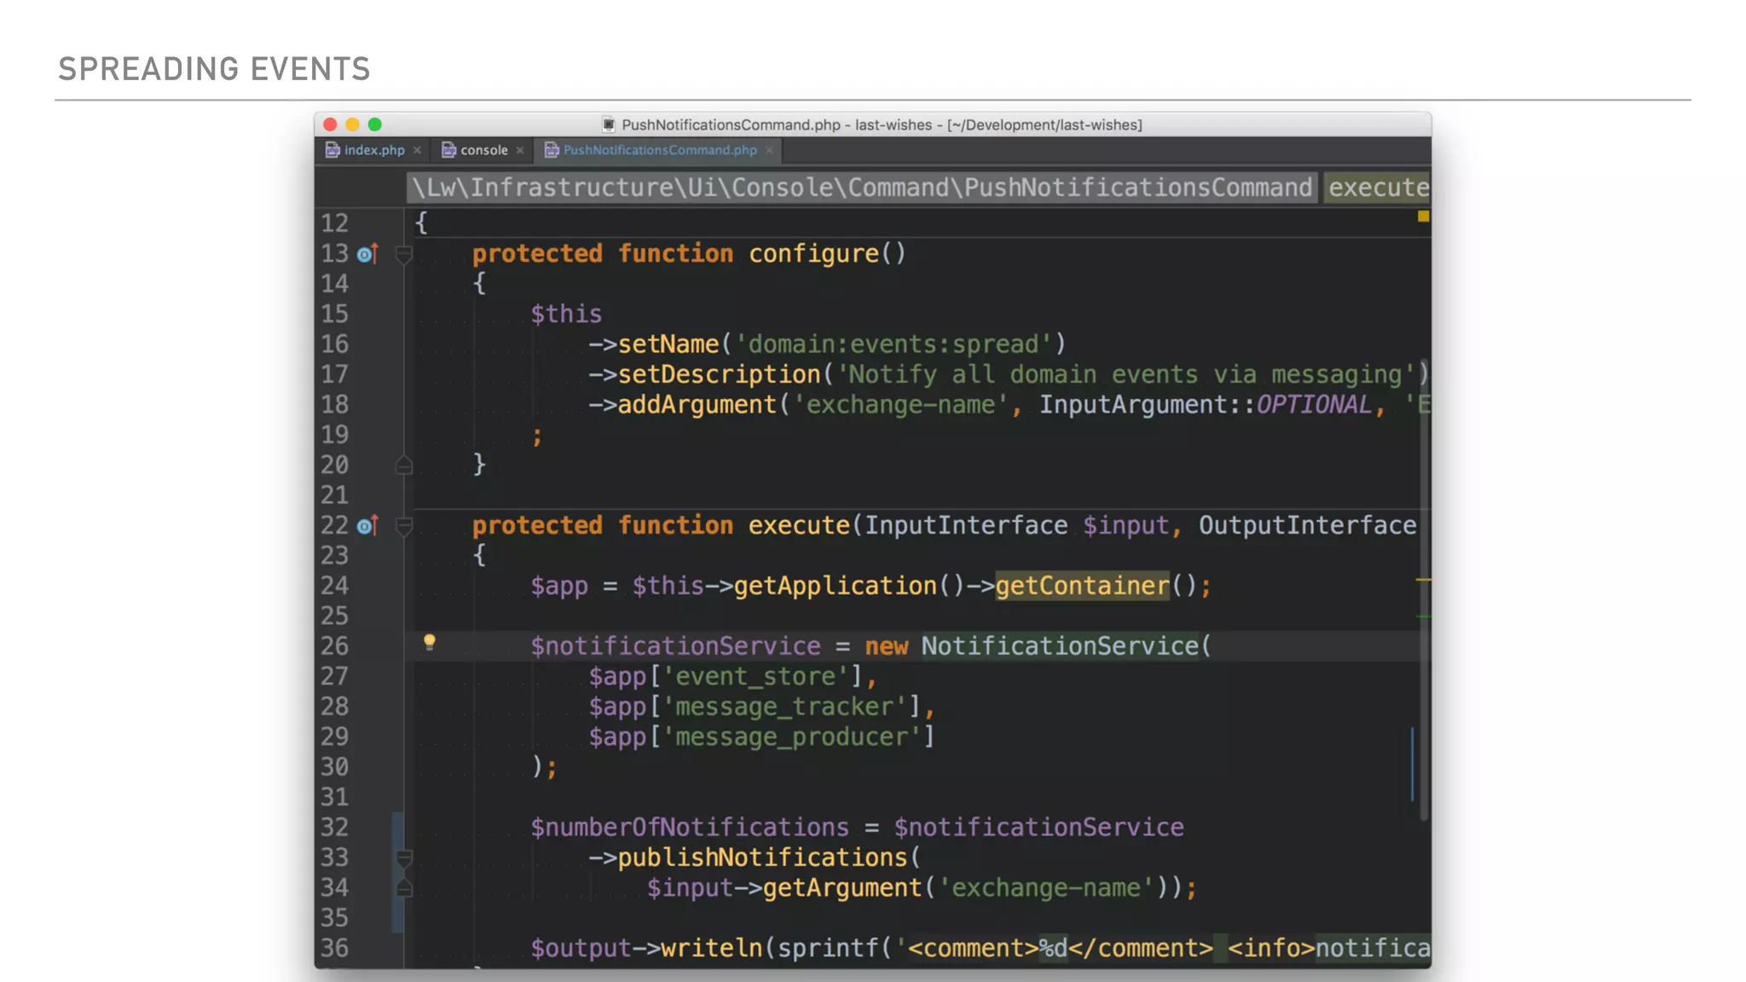Click the overrides gutter icon on line 13
The image size is (1746, 982).
point(367,254)
